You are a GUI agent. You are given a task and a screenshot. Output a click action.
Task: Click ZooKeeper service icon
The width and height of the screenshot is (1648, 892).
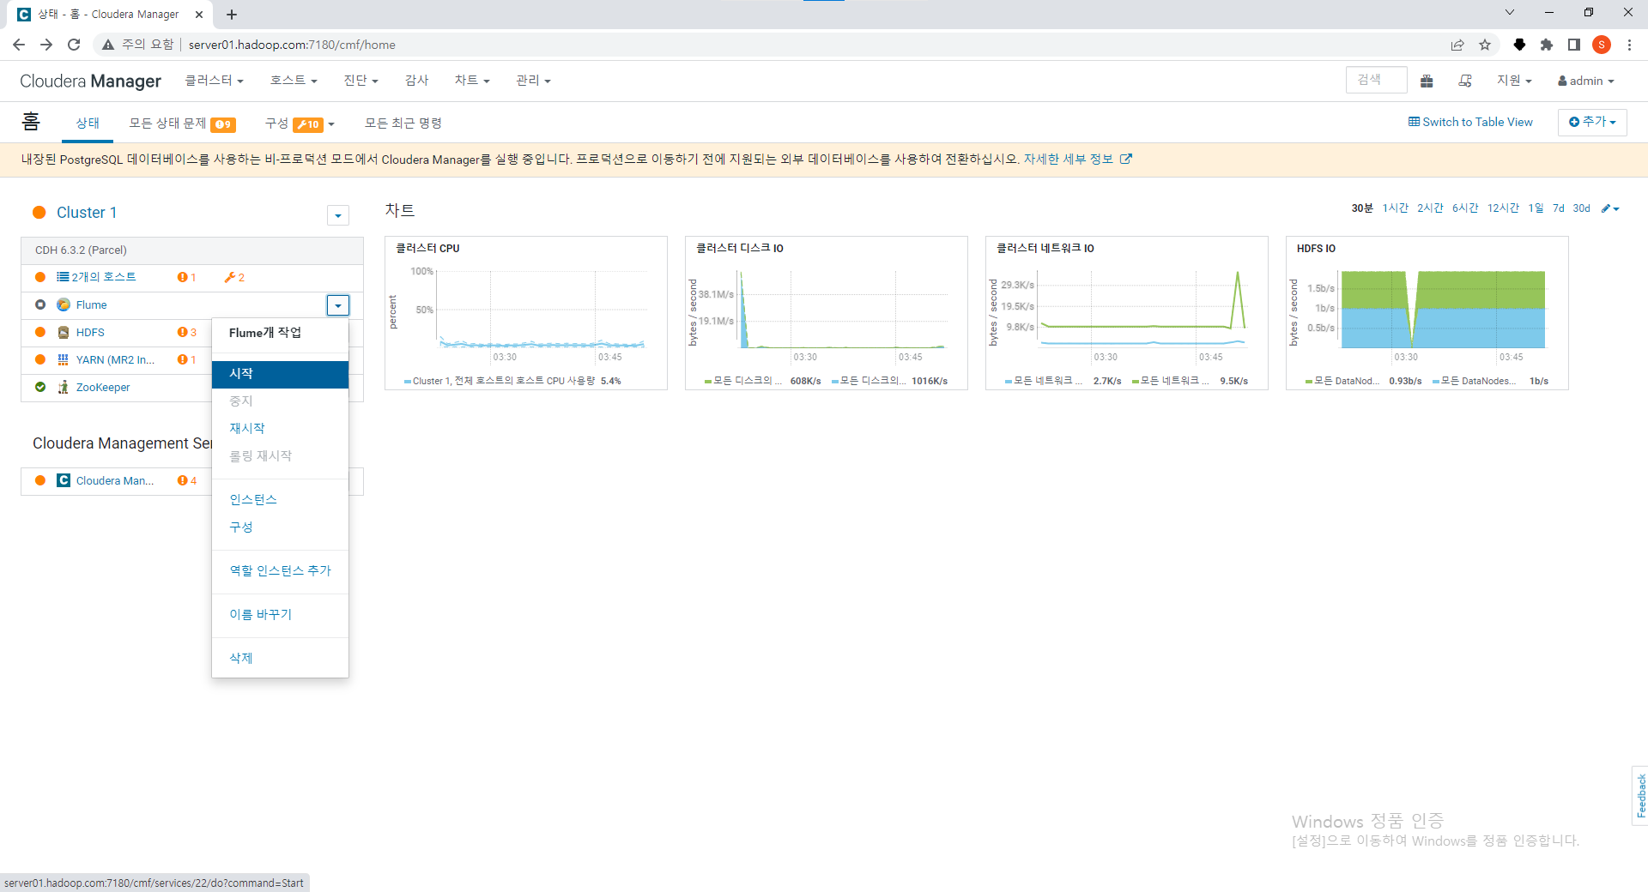64,387
